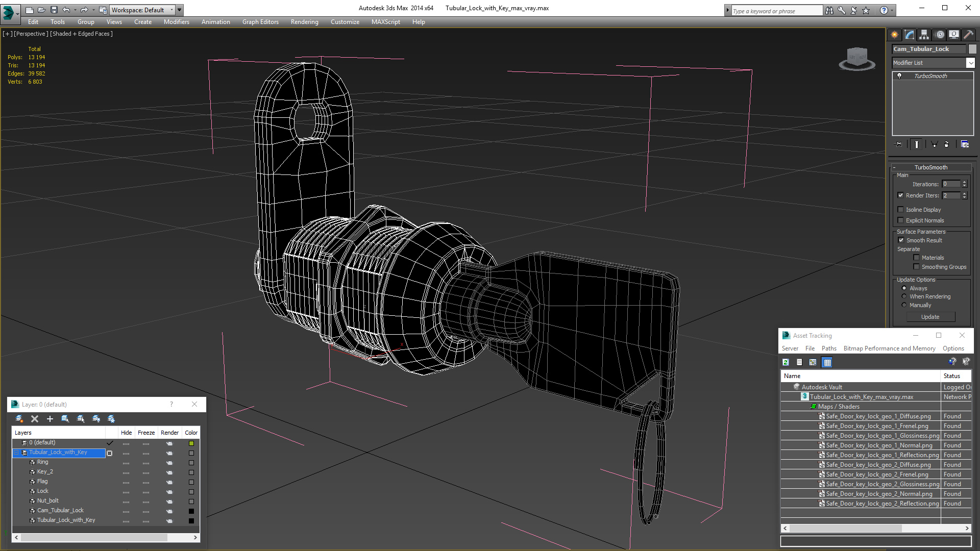Select the When Rendering radio option
Screen dimensions: 980x551
(x=904, y=296)
